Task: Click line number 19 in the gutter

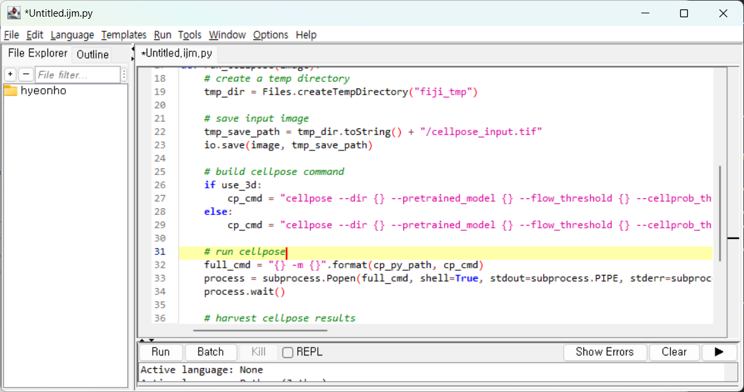Action: coord(160,92)
